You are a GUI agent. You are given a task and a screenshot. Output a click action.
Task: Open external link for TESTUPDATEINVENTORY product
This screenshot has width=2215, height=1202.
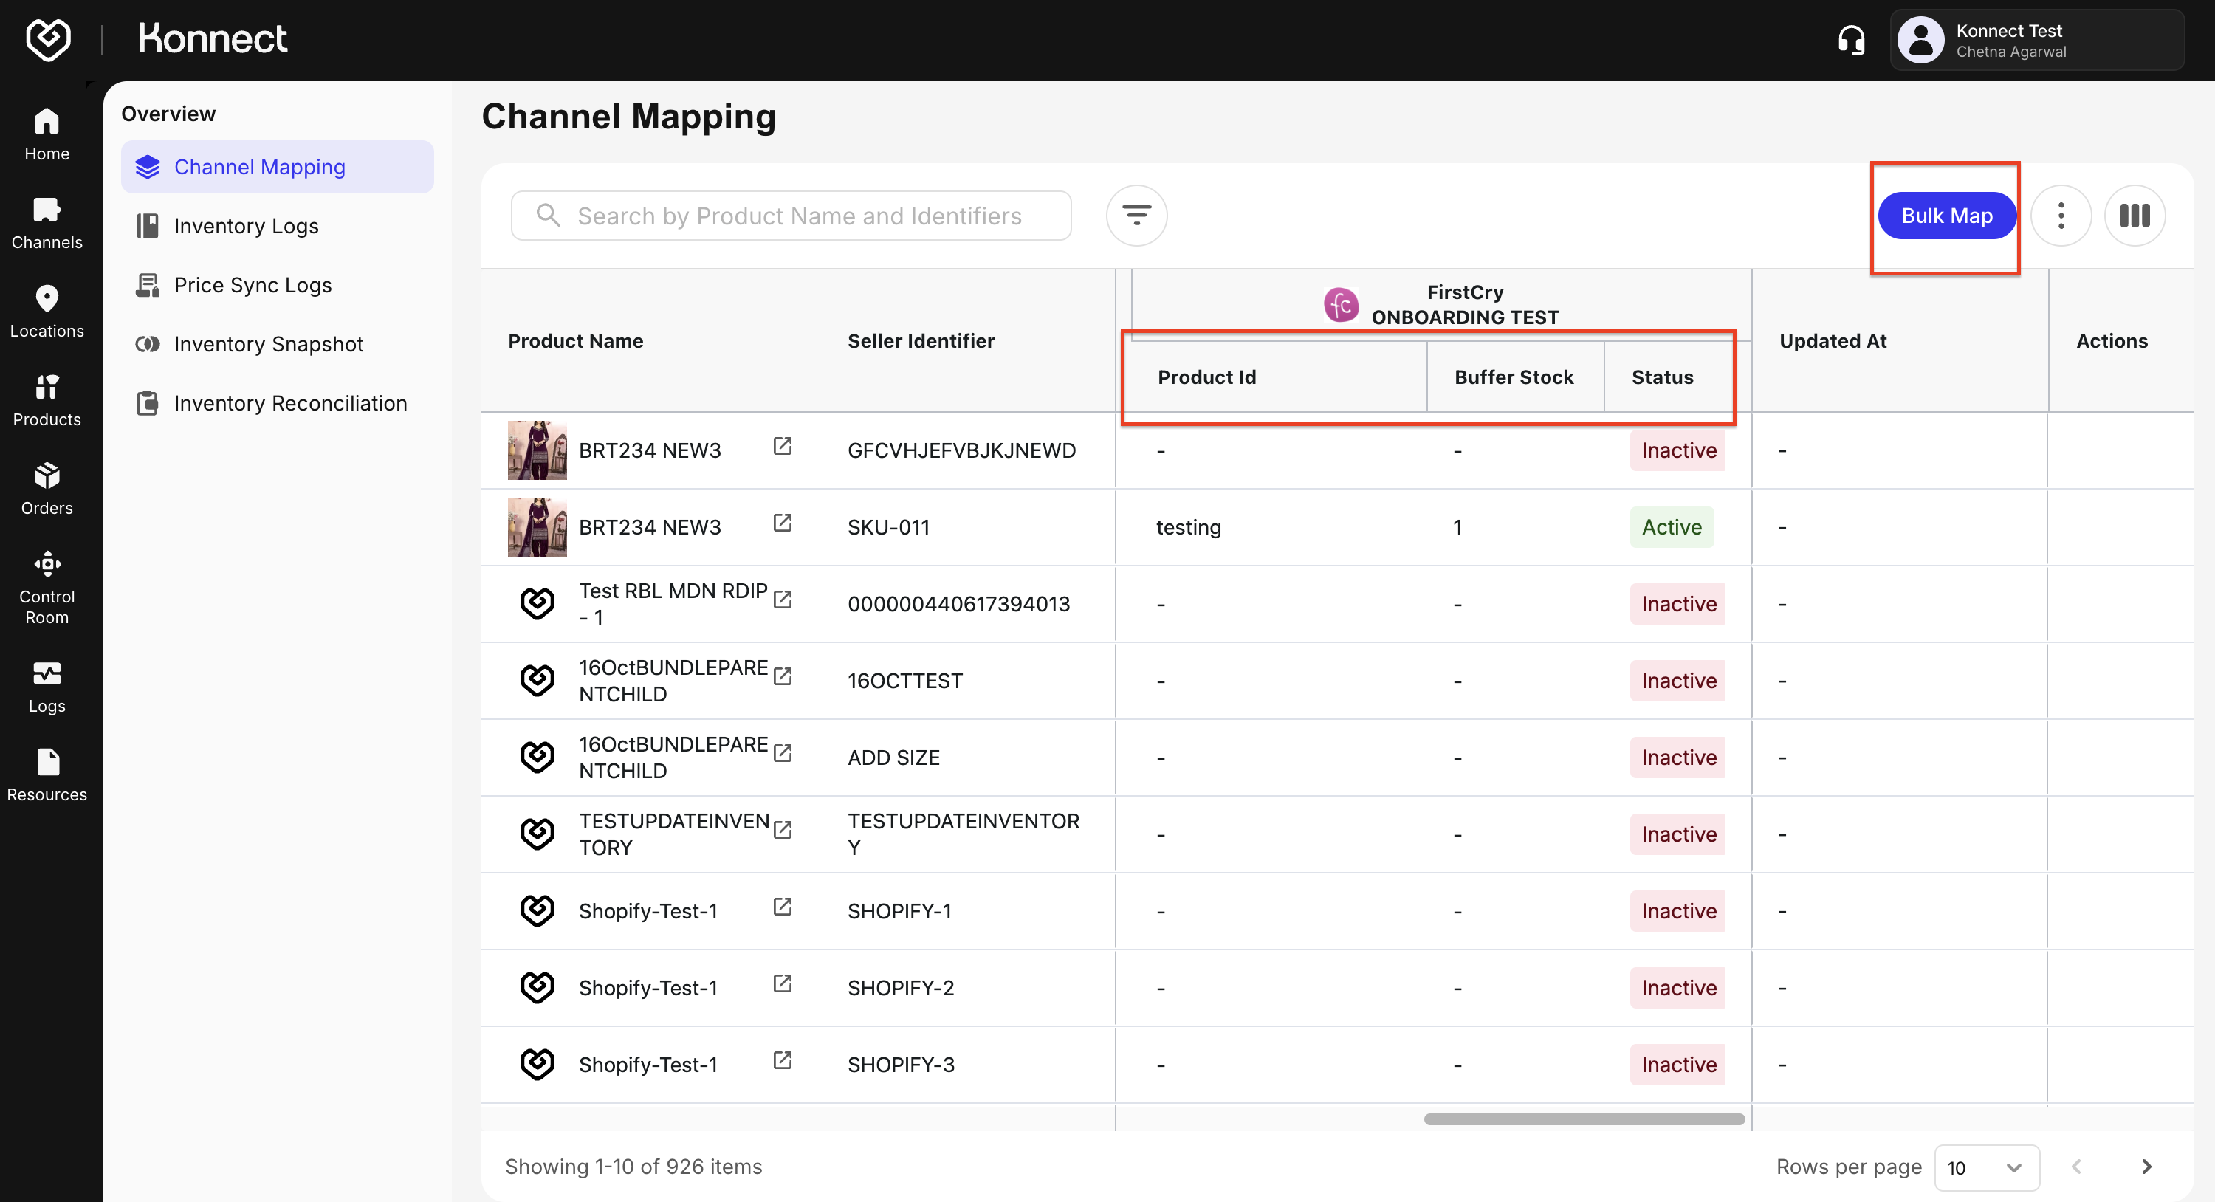point(782,830)
